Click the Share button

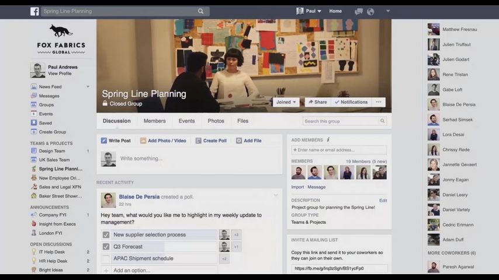click(x=318, y=102)
